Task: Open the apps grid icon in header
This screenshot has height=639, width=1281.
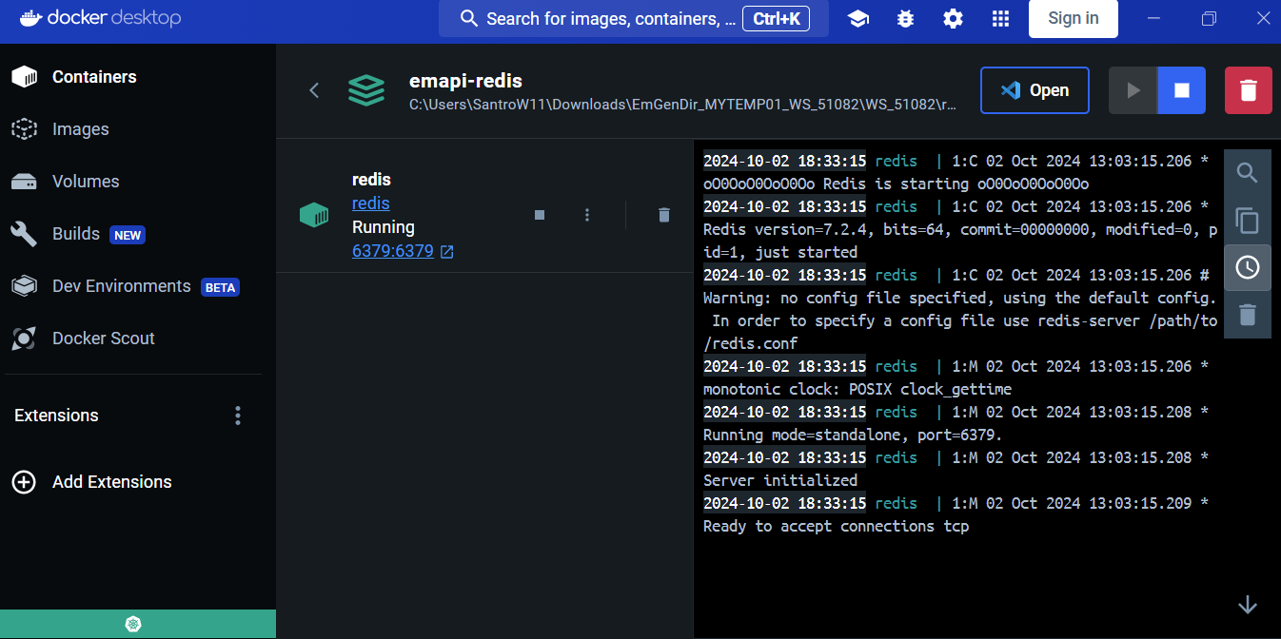Action: pyautogui.click(x=1000, y=19)
